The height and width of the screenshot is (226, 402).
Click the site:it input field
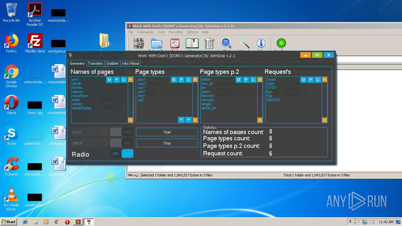(90, 143)
